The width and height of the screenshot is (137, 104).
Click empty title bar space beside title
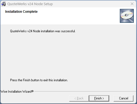91,4
